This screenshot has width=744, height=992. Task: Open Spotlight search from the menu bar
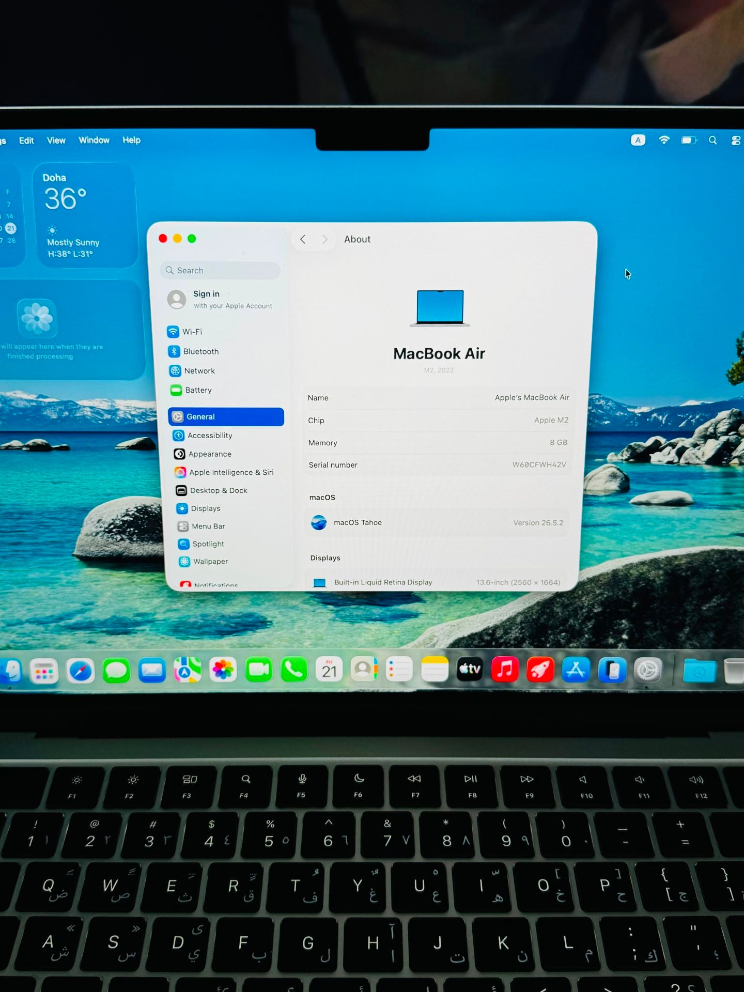pos(712,140)
